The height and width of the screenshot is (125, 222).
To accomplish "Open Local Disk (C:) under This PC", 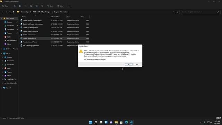I will 11,80.
